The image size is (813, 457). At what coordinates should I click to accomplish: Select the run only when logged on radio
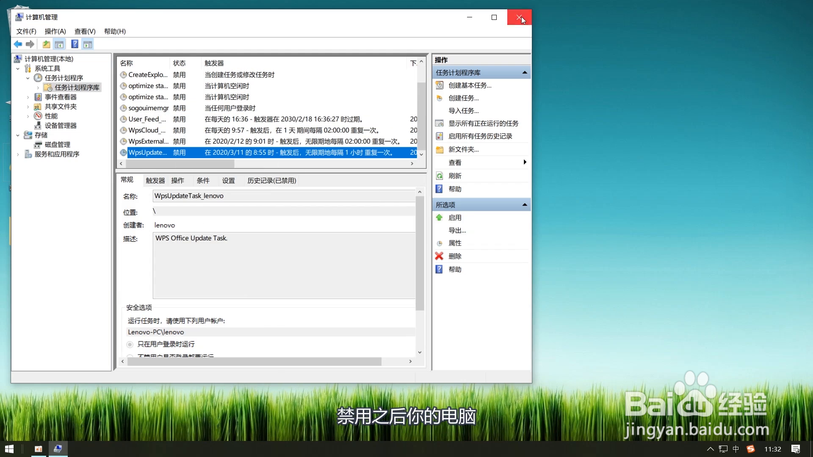tap(130, 344)
